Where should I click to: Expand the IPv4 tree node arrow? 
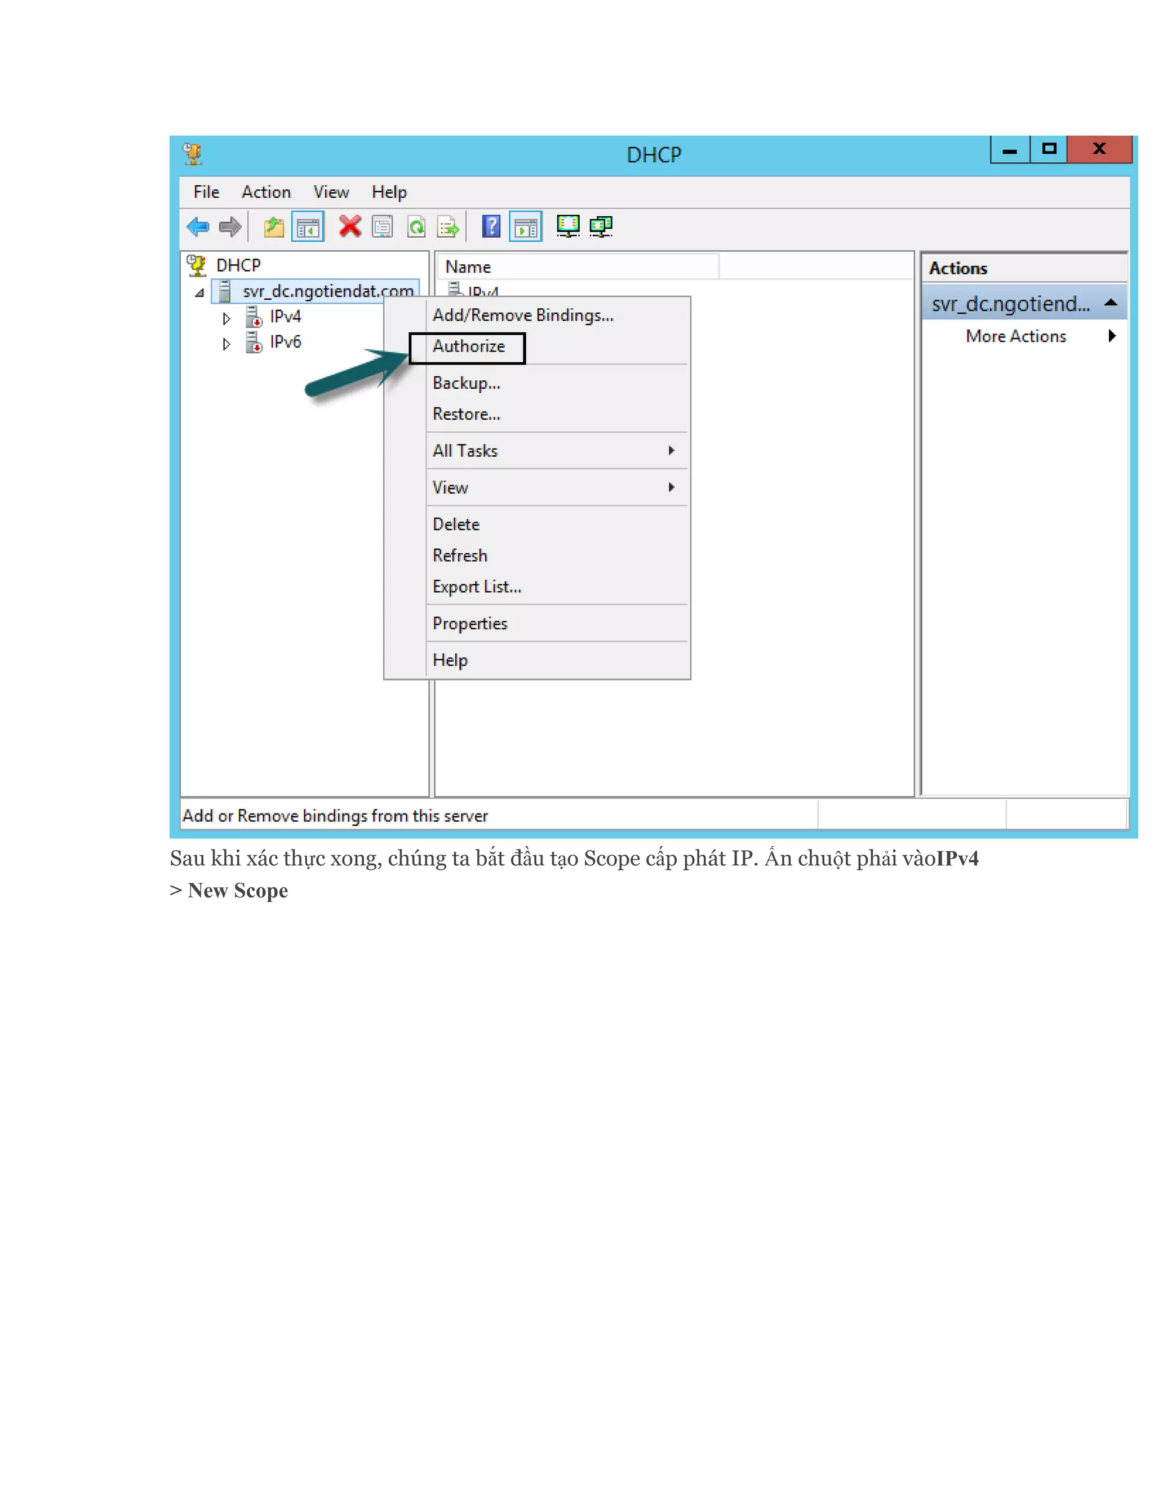[x=227, y=318]
